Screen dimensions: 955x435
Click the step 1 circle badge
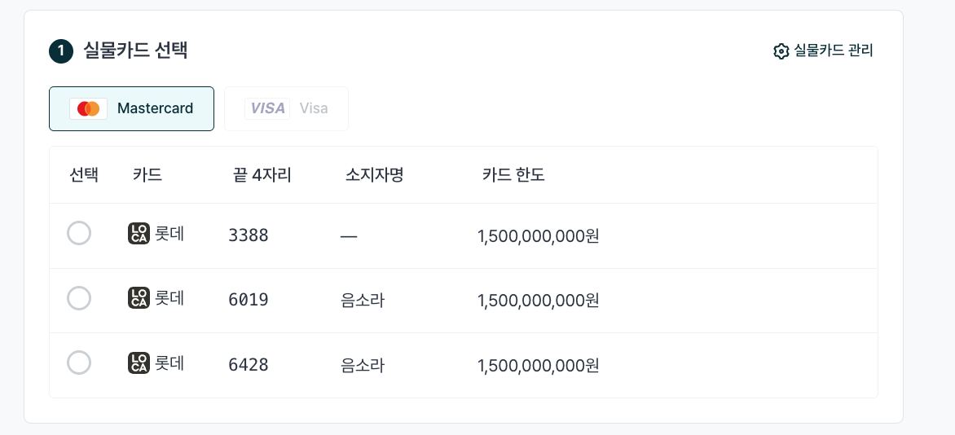click(61, 51)
